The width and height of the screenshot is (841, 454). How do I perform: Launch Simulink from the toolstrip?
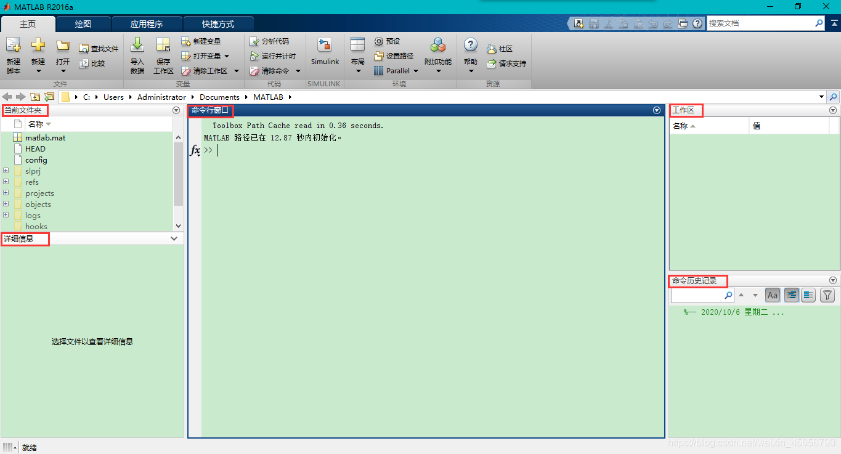click(x=325, y=51)
